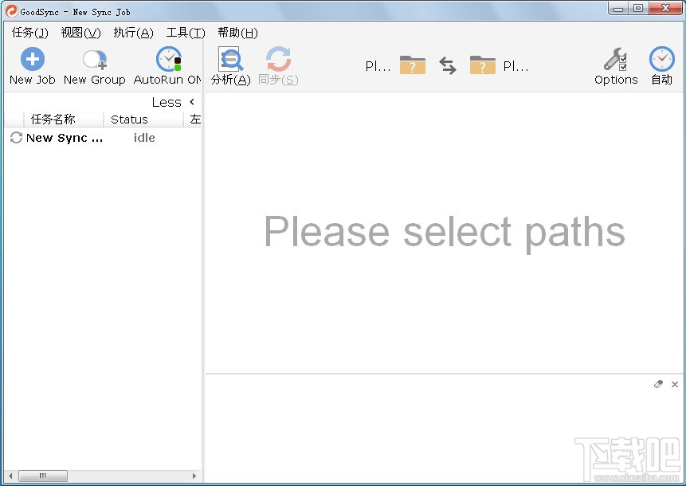Open the 工具(T) menu
Viewport: 686px width, 486px height.
coord(186,33)
